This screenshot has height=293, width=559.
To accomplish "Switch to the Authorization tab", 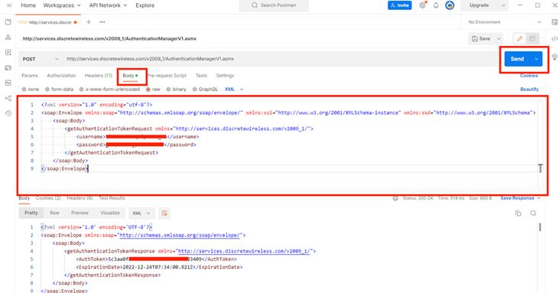I will 61,76.
